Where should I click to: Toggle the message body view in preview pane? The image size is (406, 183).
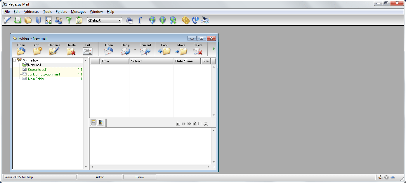[x=93, y=122]
